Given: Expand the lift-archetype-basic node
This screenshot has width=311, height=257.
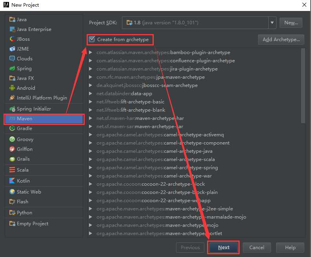Looking at the screenshot, I should point(91,101).
